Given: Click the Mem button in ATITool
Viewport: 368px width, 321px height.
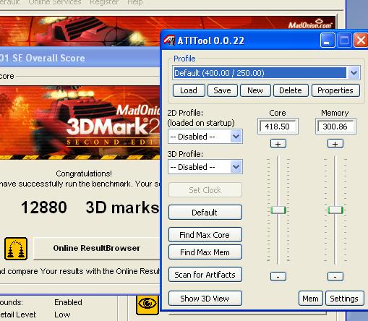Looking at the screenshot, I should click(x=310, y=299).
